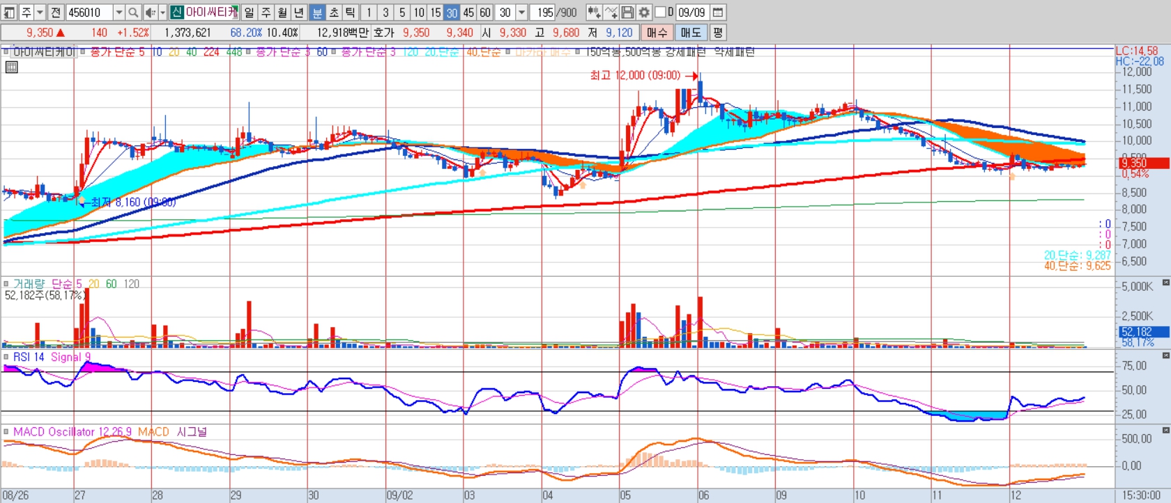Click the 매도 sell button
The image size is (1171, 503).
(691, 33)
